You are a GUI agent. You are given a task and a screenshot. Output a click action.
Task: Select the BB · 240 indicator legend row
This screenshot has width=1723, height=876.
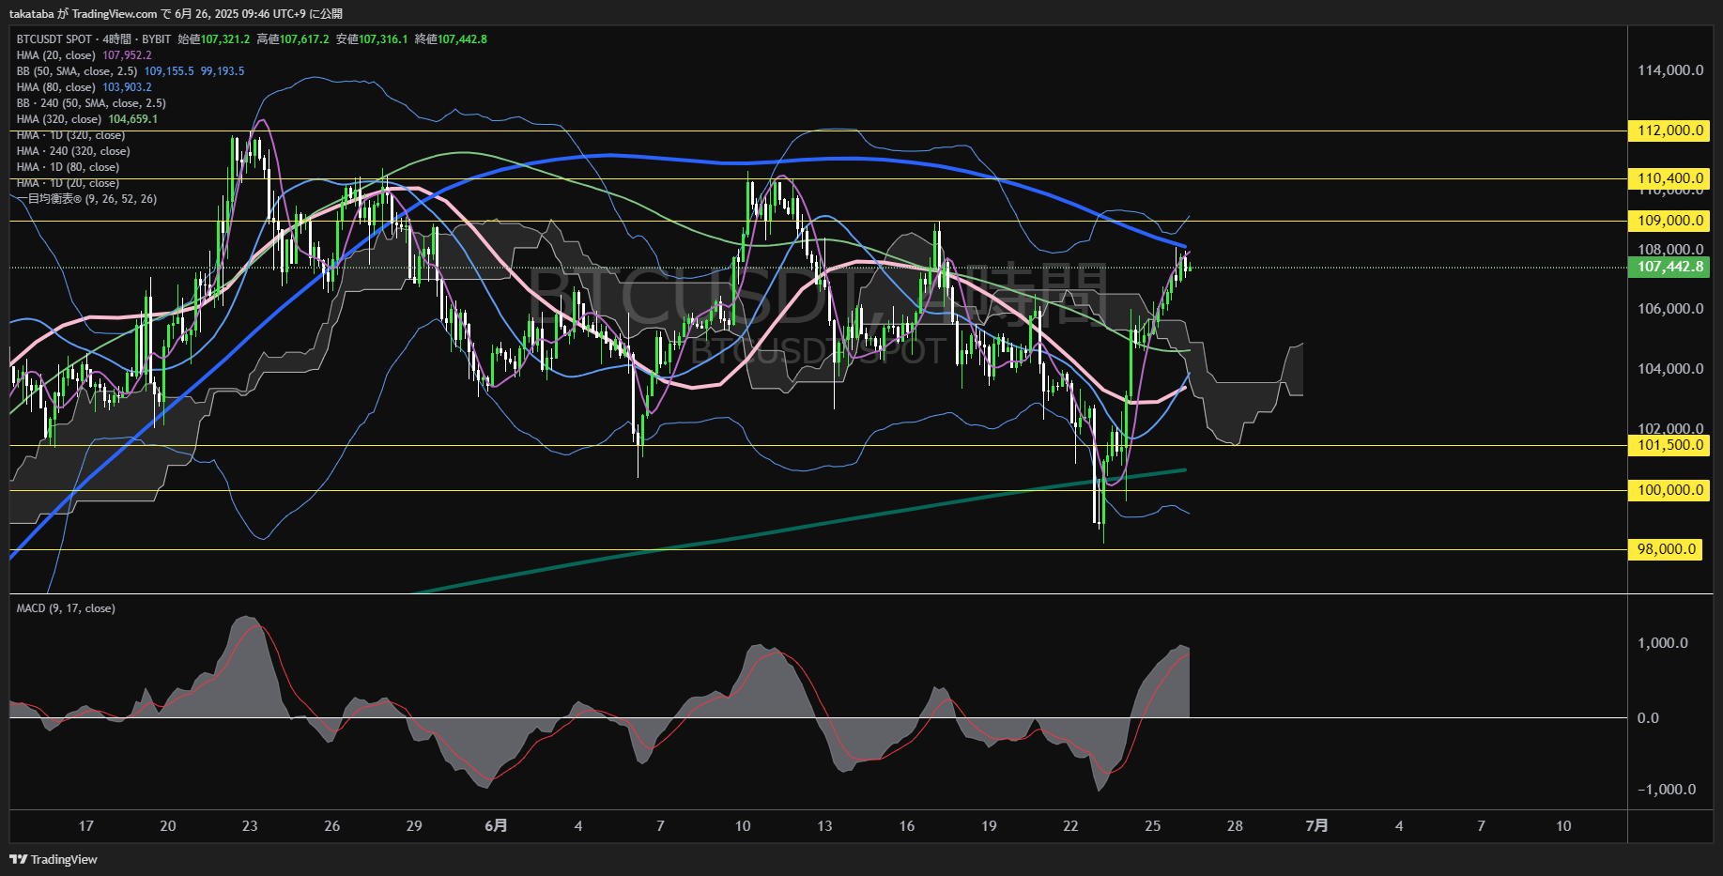(91, 103)
